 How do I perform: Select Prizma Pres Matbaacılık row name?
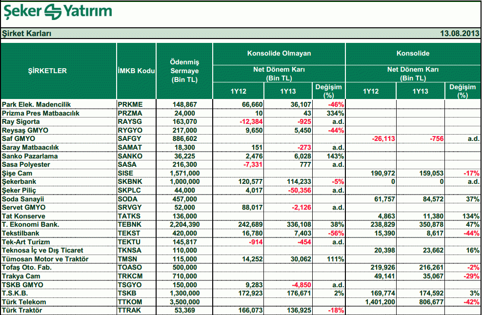40,113
